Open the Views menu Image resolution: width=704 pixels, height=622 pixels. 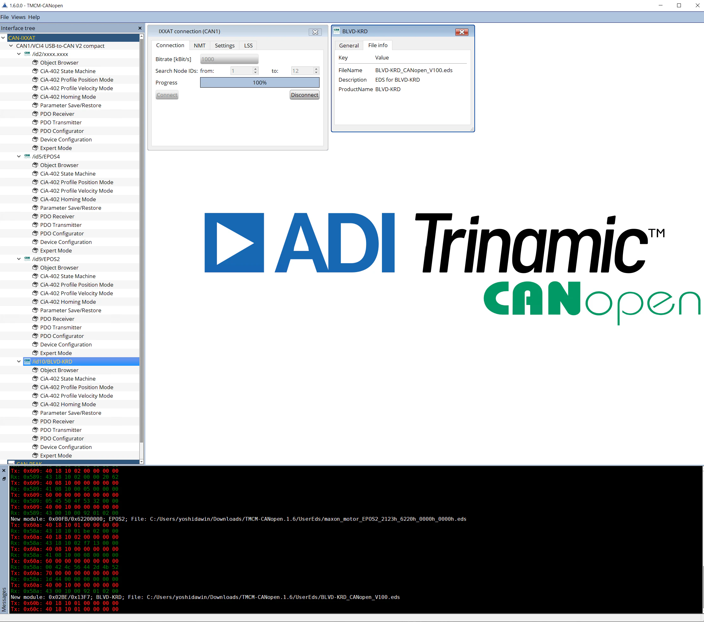(x=18, y=17)
